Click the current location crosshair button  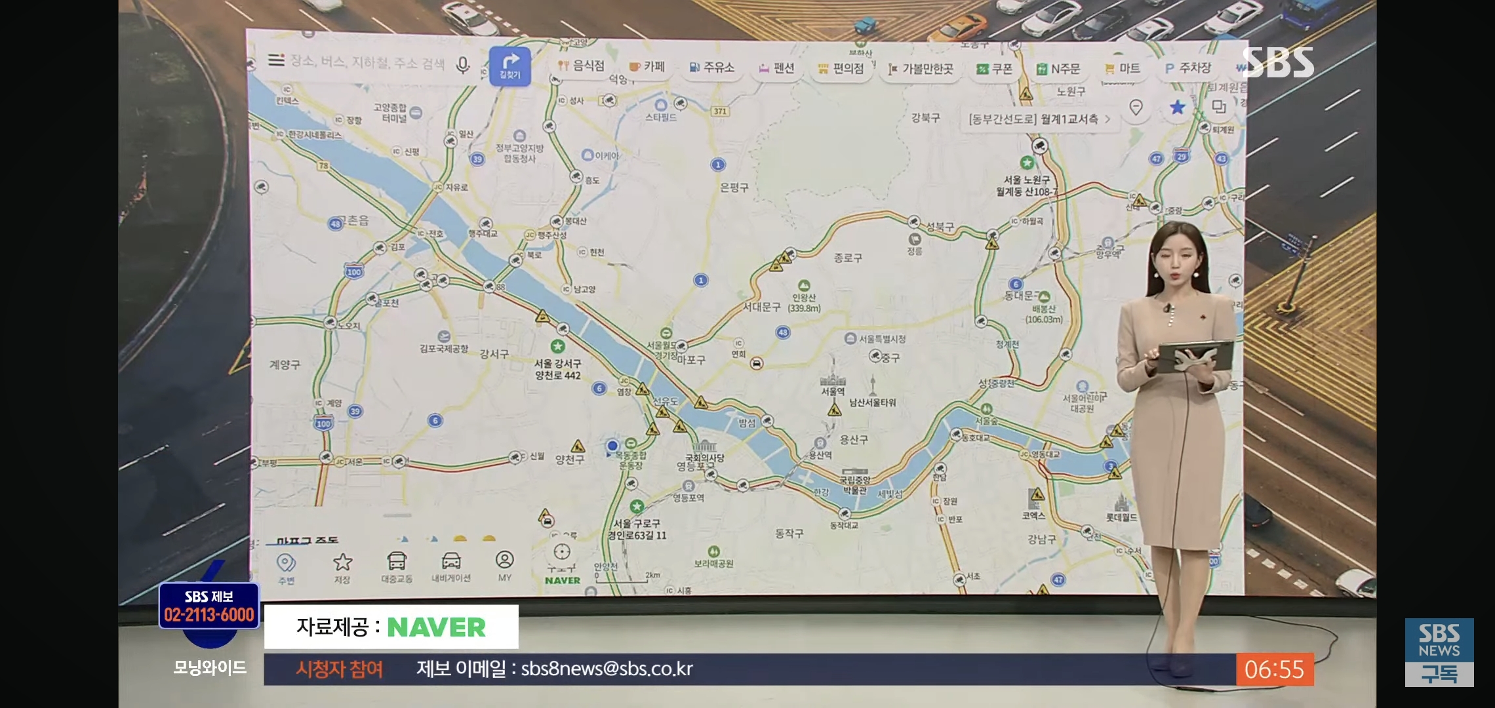point(562,551)
